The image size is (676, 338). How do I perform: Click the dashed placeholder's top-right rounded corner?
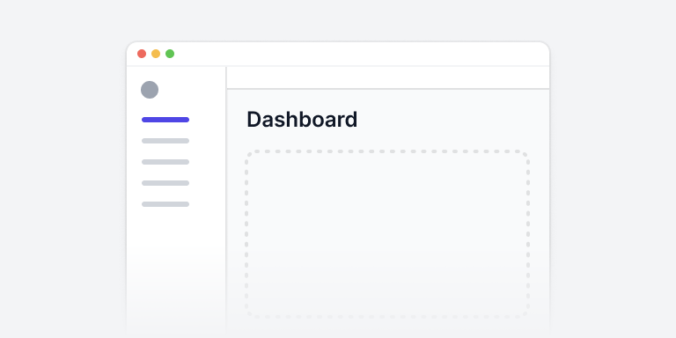526,154
